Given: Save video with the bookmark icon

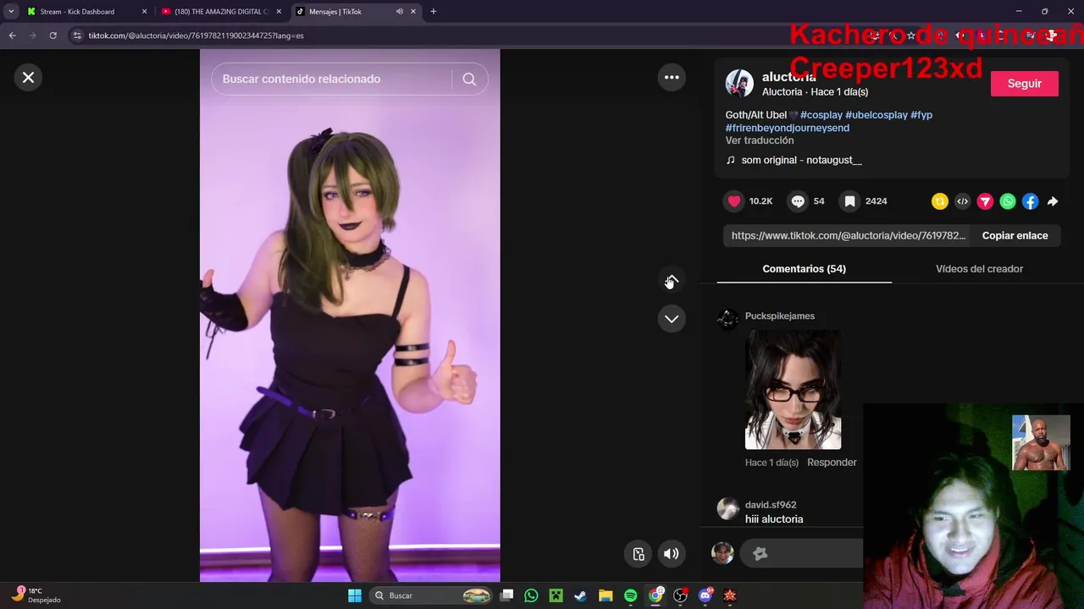Looking at the screenshot, I should point(849,201).
